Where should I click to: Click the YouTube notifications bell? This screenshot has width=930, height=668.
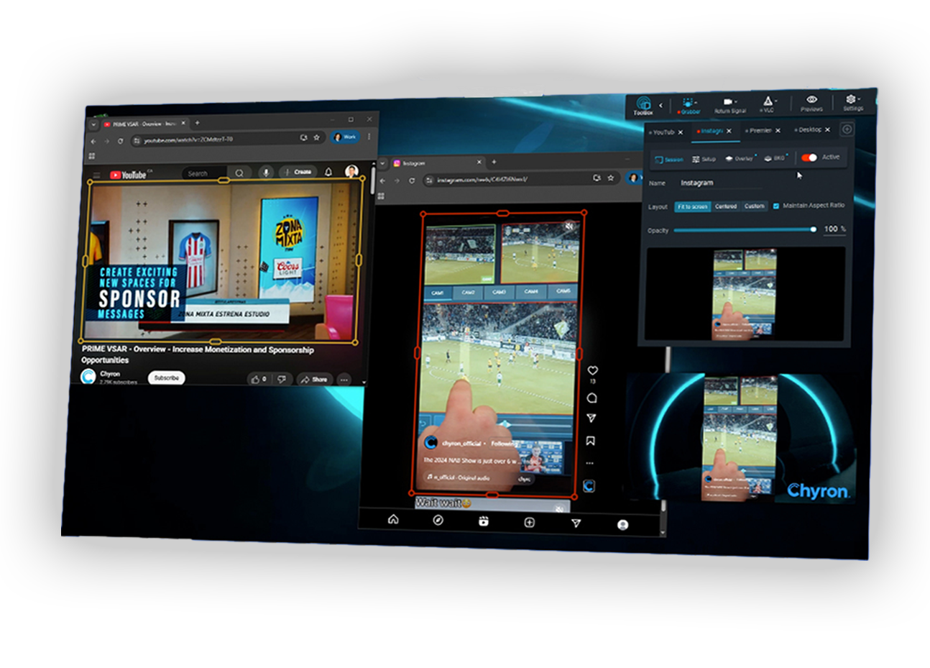click(328, 172)
